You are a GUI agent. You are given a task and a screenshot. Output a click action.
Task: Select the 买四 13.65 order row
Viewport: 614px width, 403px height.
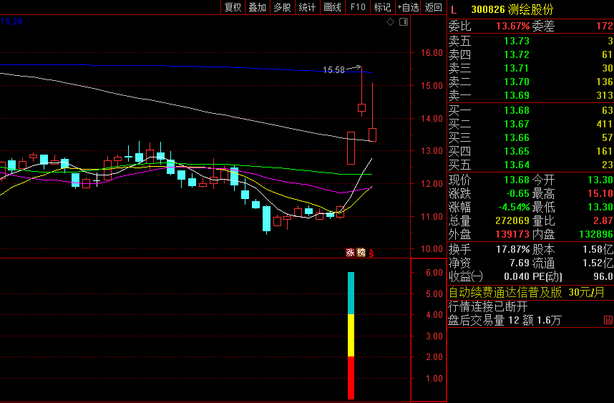pos(530,151)
